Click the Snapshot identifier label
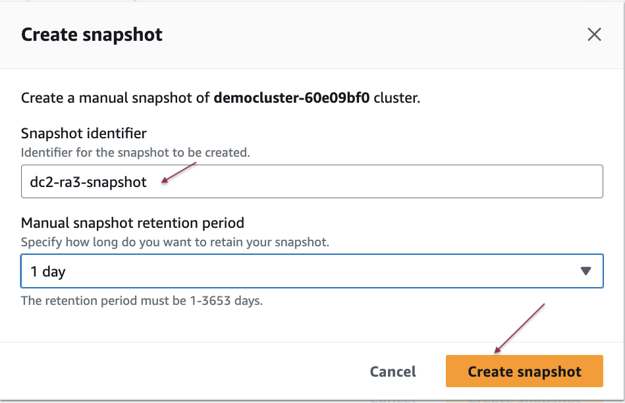 pos(84,134)
